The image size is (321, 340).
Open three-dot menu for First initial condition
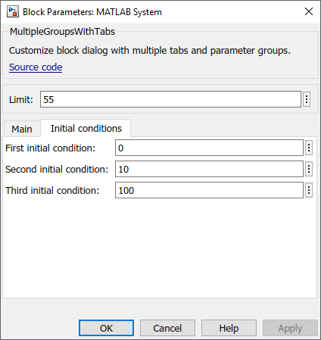pos(309,148)
